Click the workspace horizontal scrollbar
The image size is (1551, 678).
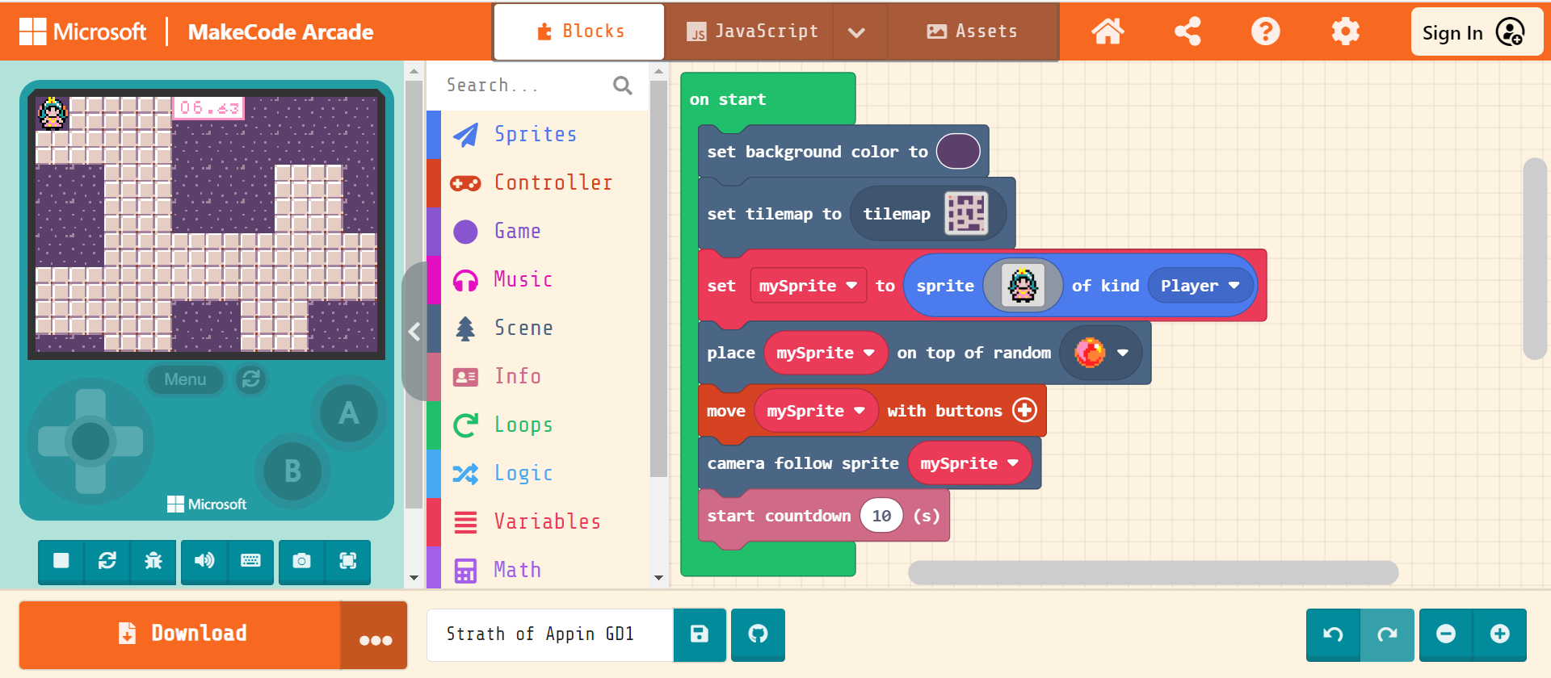[1153, 572]
